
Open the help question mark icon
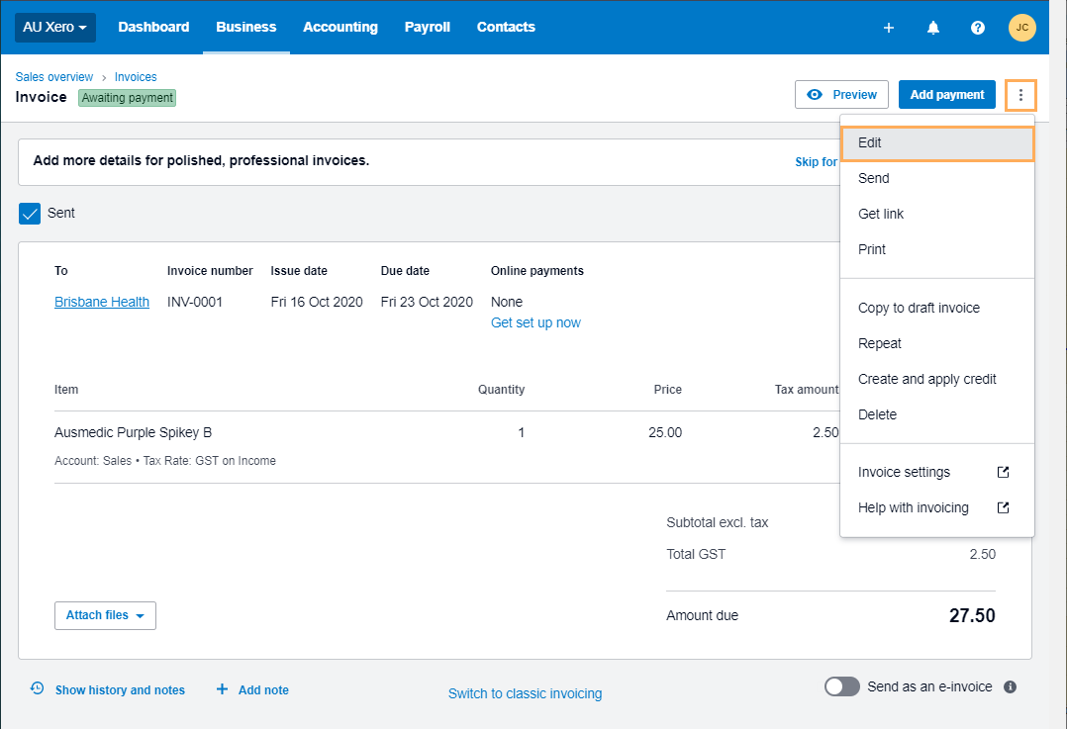pos(978,28)
